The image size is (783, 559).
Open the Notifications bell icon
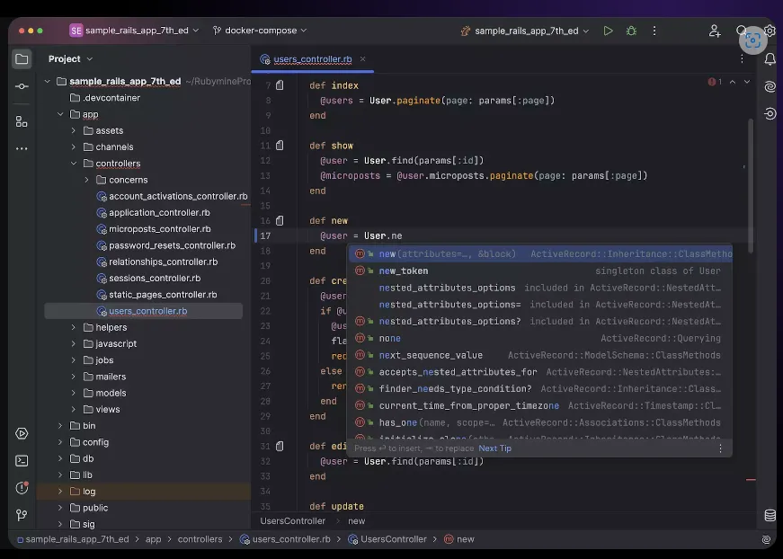click(770, 59)
